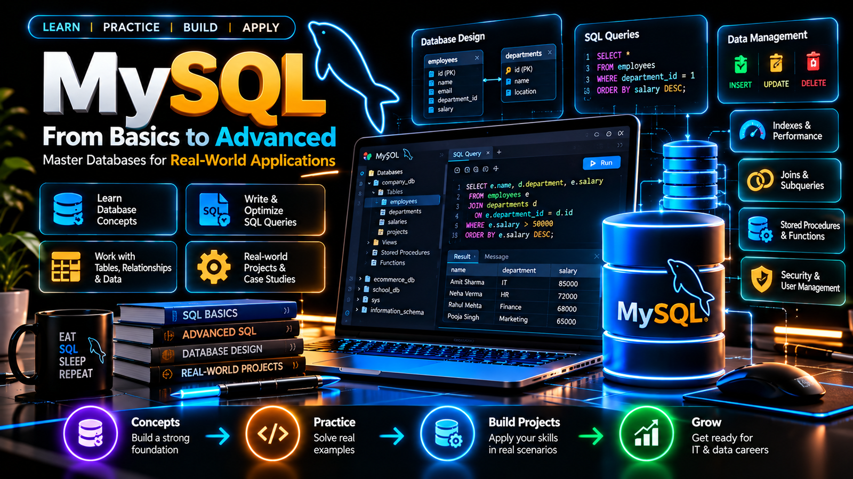Collapse the company_db database node

[369, 183]
